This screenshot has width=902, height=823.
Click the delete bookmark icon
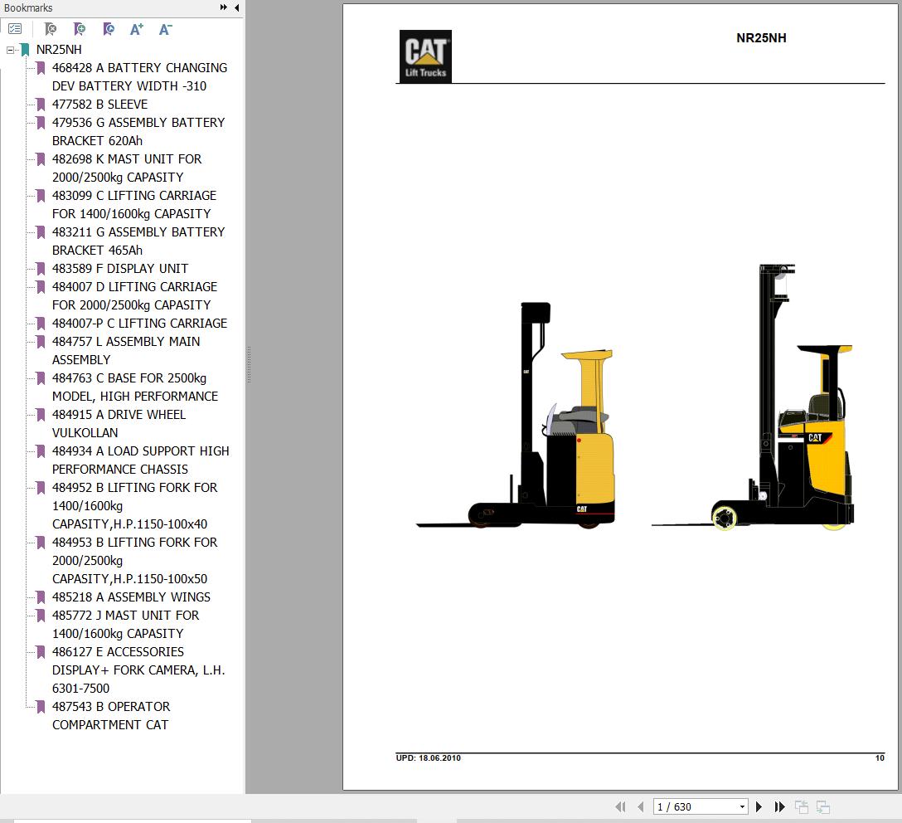50,28
